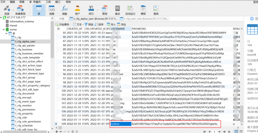Viewport: 258px width, 133px height.
Task: Click the 排序 sort tool
Action: pos(99,24)
